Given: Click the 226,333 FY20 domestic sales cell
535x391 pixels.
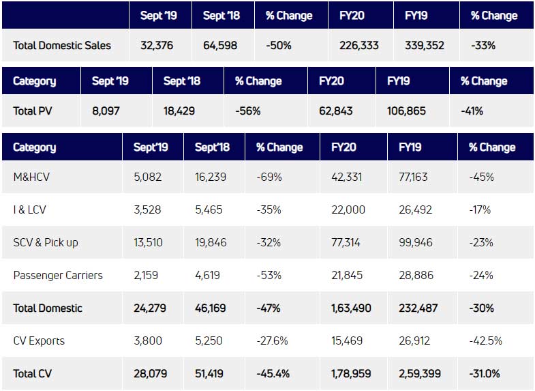Looking at the screenshot, I should point(358,46).
